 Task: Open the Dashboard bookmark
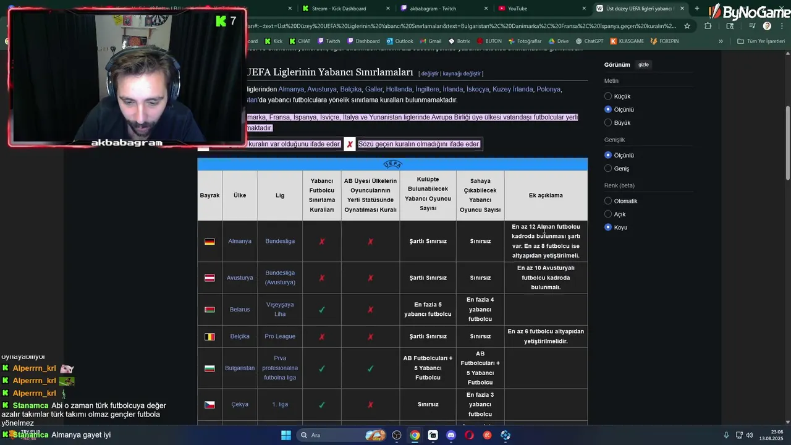point(363,41)
